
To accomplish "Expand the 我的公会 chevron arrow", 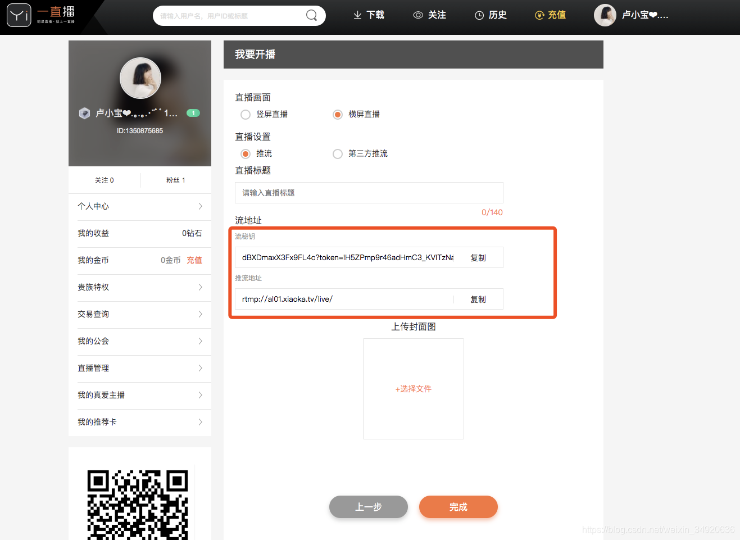I will (x=200, y=341).
